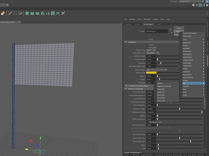
Task: Adjust the Thickness slider handle
Action: 161,63
